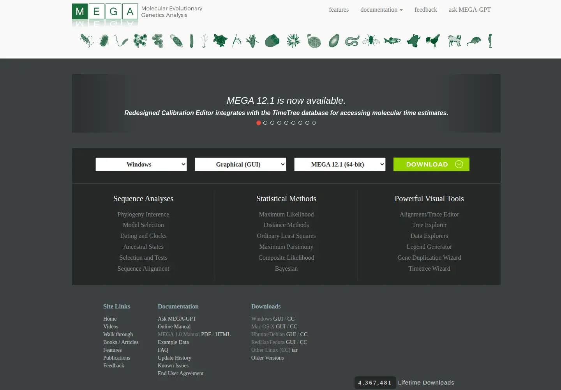The height and width of the screenshot is (390, 561).
Task: Click the frog icon
Action: point(414,41)
